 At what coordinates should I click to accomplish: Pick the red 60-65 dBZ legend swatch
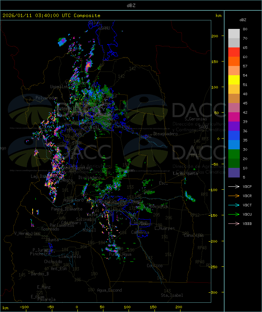tap(234, 52)
